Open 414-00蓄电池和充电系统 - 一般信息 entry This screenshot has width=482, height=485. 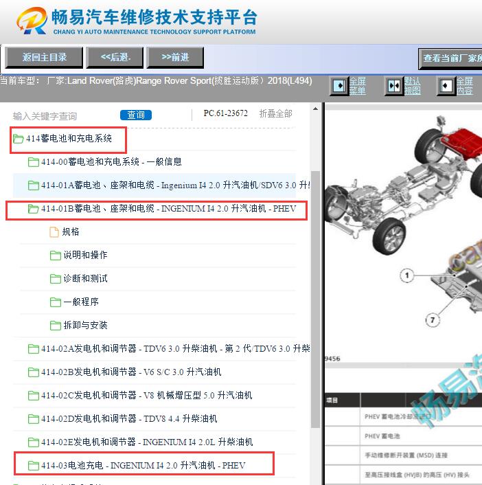[x=111, y=161]
